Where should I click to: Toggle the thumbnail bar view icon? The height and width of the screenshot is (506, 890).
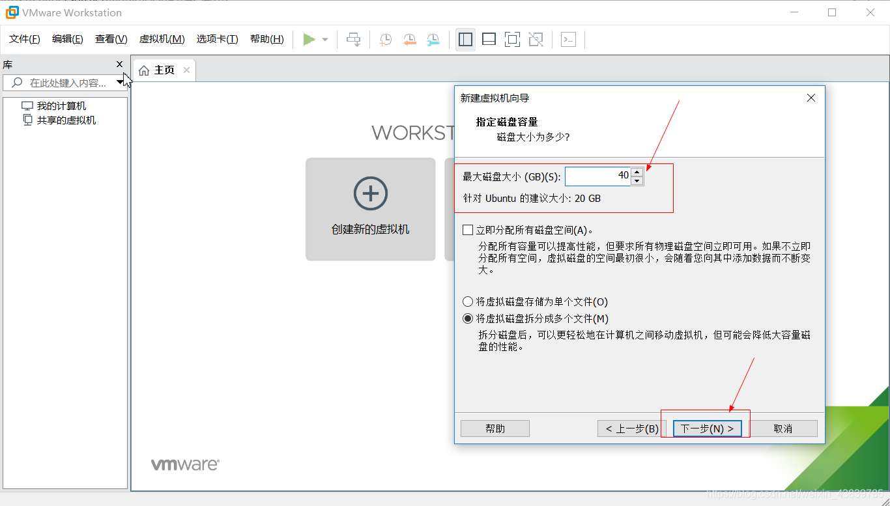[489, 39]
